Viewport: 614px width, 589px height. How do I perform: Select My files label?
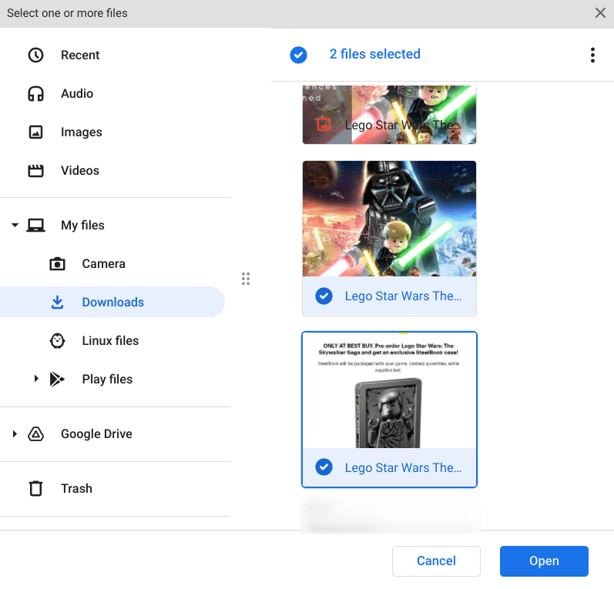click(x=82, y=226)
